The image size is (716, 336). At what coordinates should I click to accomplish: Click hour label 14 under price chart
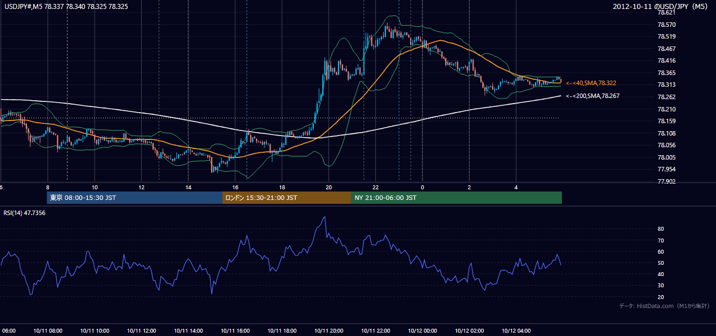tap(189, 188)
